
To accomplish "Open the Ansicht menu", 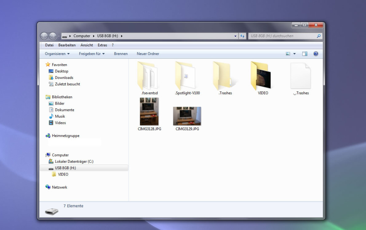I will click(87, 45).
